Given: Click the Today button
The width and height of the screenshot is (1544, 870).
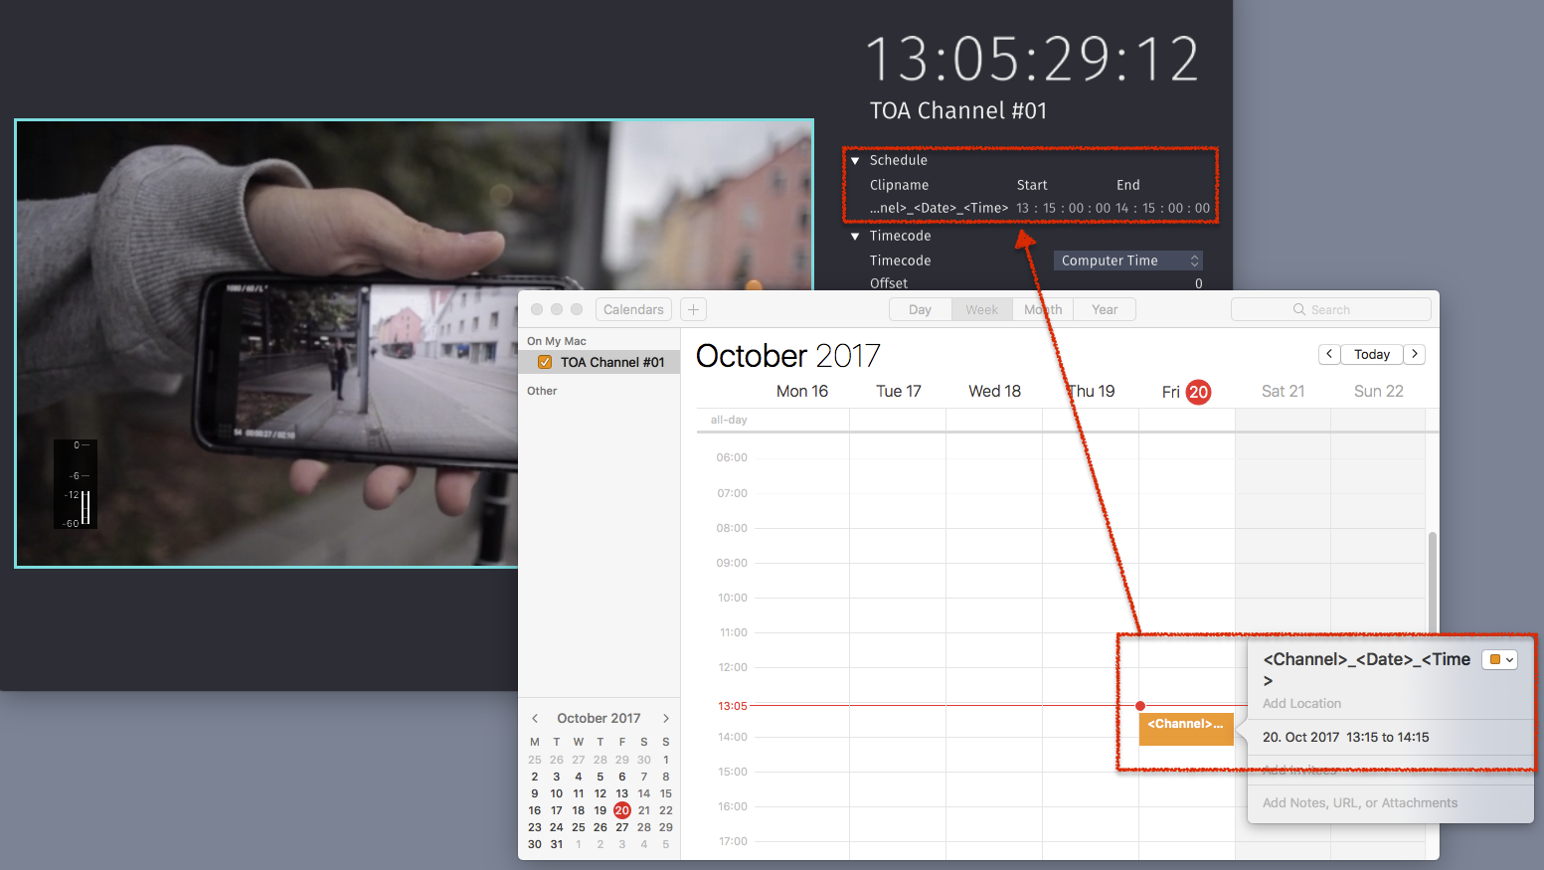Looking at the screenshot, I should pyautogui.click(x=1372, y=354).
